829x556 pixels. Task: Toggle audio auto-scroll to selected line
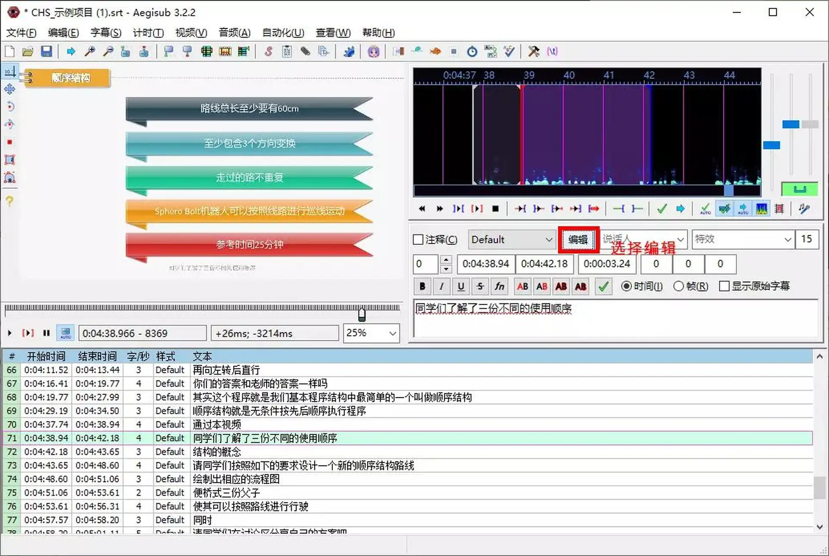click(743, 209)
